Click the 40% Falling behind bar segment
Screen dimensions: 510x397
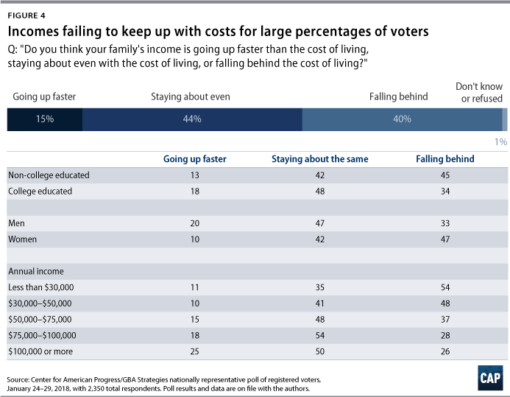403,119
